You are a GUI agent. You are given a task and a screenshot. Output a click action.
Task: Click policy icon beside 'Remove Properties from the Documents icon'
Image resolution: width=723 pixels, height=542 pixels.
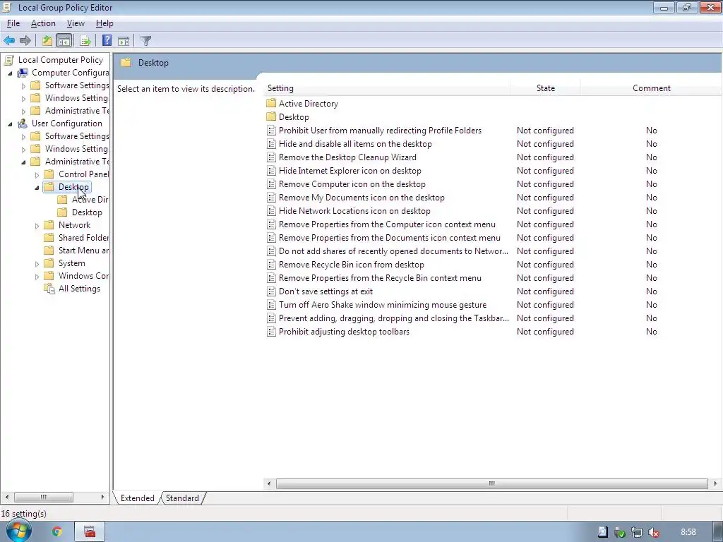coord(272,238)
